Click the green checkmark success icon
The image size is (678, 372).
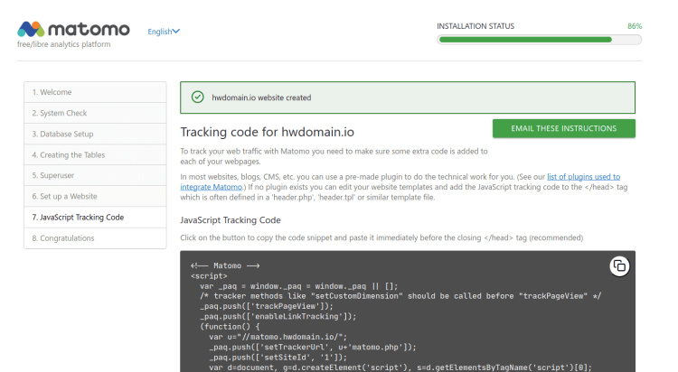tap(197, 98)
